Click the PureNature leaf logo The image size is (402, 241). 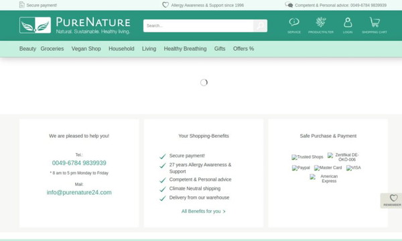tap(35, 25)
